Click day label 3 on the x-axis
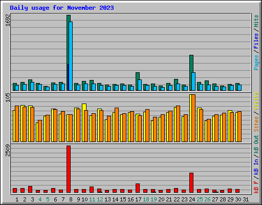 point(32,199)
